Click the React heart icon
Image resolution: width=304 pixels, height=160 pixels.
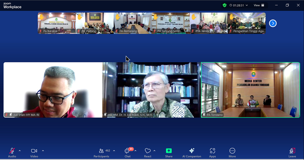(148, 151)
